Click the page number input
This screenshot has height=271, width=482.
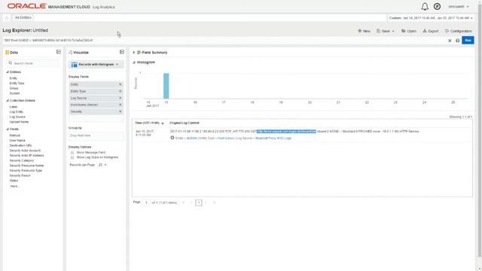146,202
